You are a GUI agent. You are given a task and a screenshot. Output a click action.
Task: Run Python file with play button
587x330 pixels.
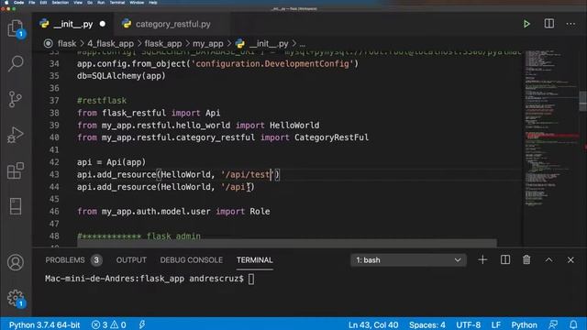click(x=526, y=24)
